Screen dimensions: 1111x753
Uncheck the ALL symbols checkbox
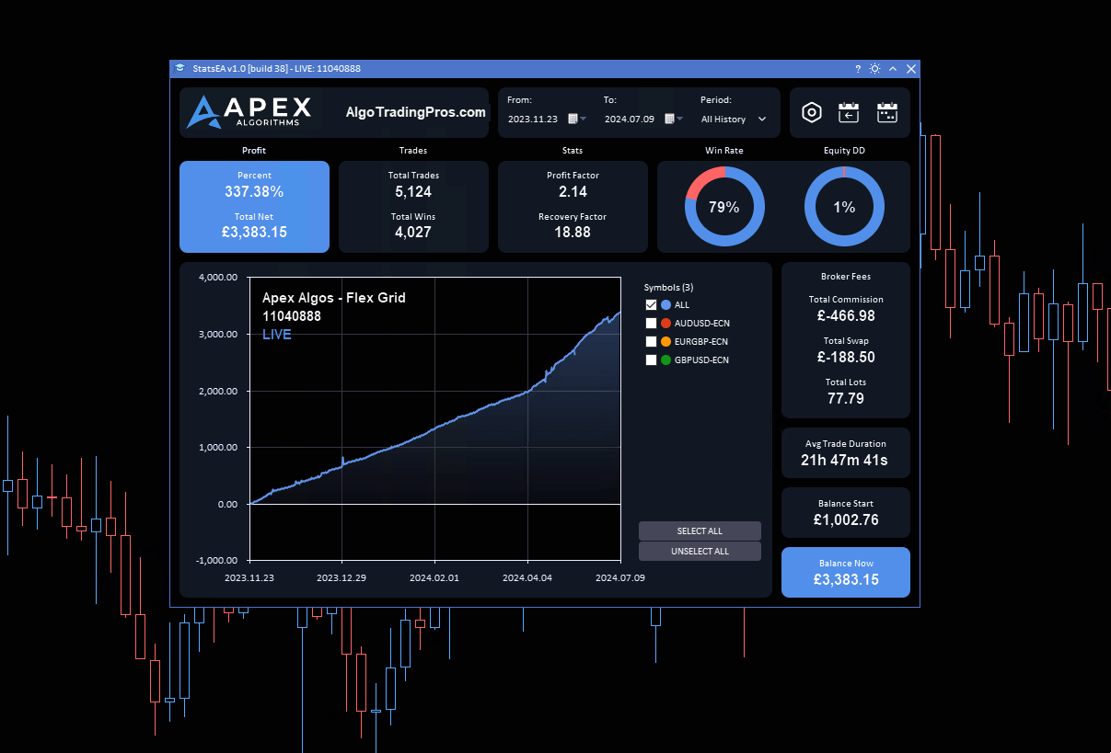650,304
